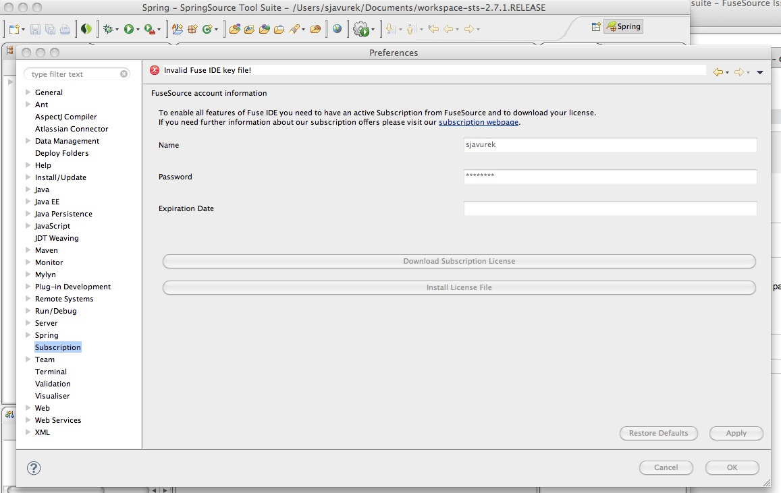Open the Run icon dropdown arrow
This screenshot has height=493, width=781.
click(138, 30)
